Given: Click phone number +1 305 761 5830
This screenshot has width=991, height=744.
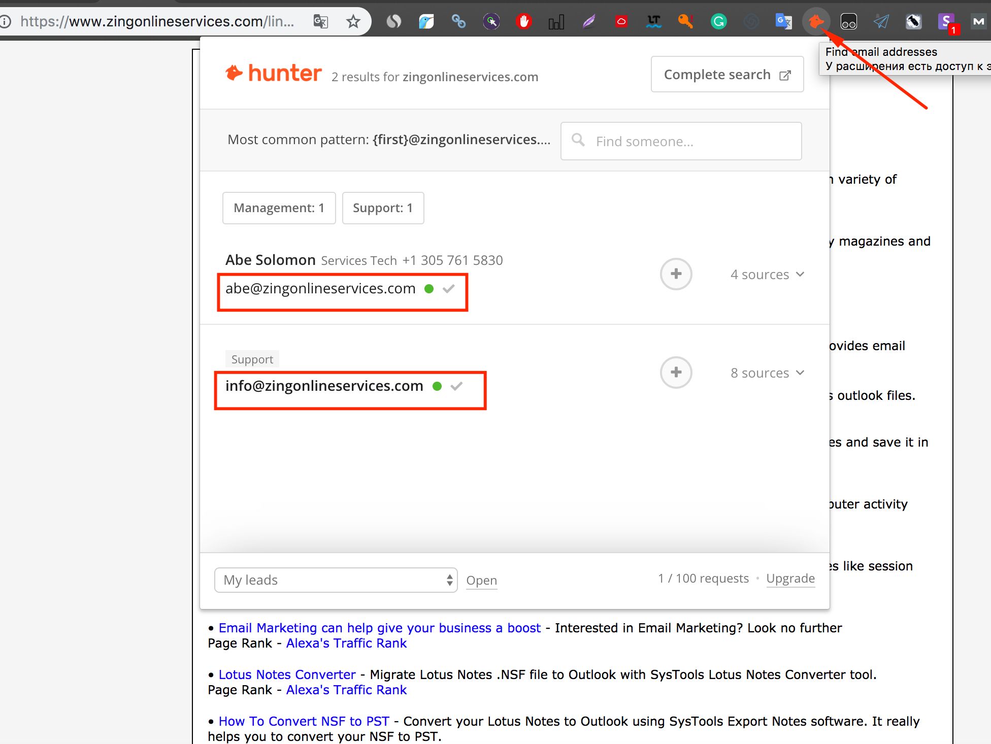Looking at the screenshot, I should [x=452, y=260].
